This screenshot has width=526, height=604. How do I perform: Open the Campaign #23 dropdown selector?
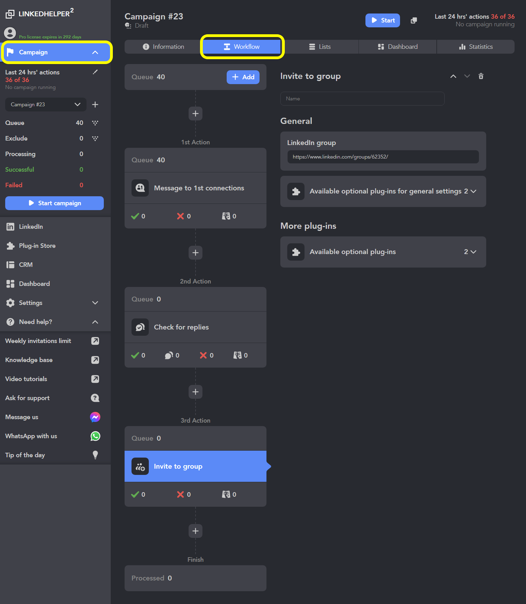(x=46, y=105)
